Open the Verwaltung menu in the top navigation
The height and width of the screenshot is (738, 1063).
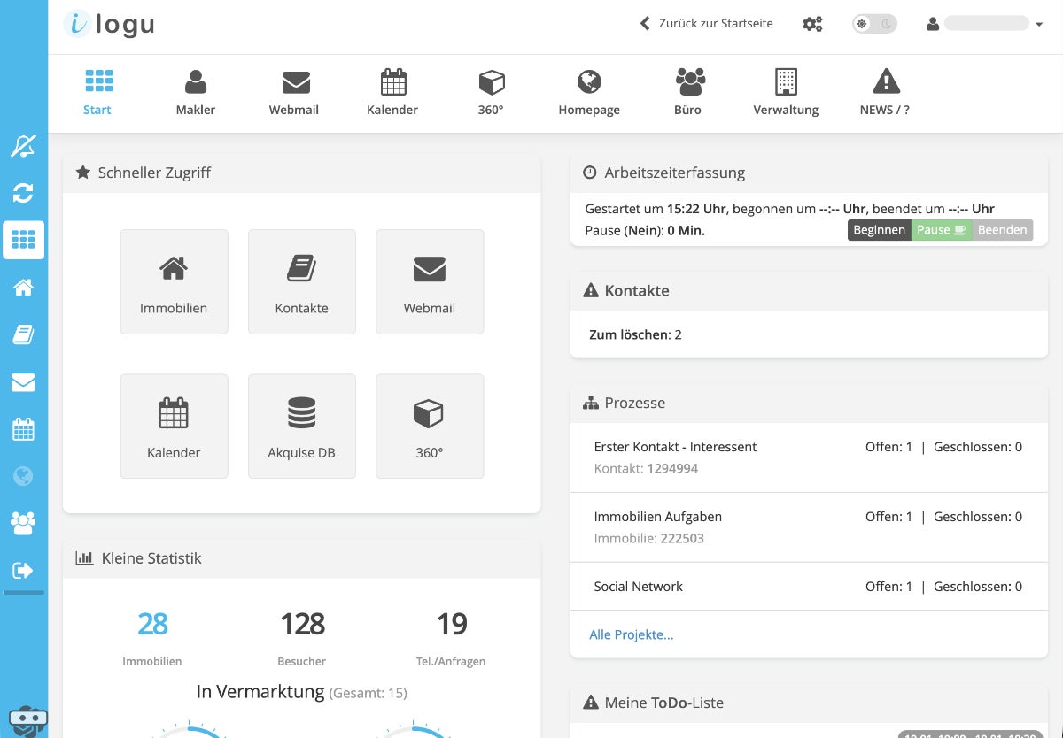[x=786, y=92]
